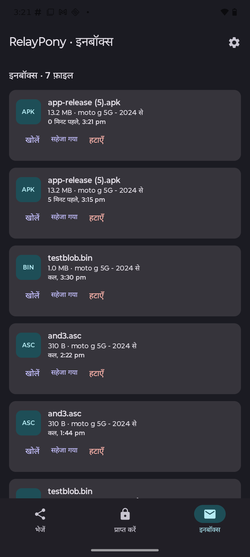Select the partially visible testblob.bin card at bottom
This screenshot has width=250, height=557.
(125, 489)
